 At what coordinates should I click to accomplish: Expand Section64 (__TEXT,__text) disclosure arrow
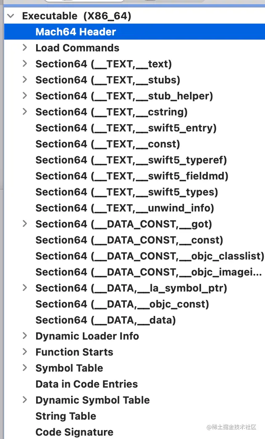[x=25, y=64]
